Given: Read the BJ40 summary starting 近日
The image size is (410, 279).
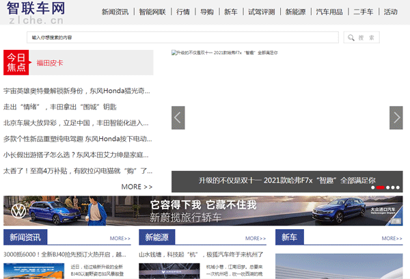Looking at the screenshot, I should 97,270.
